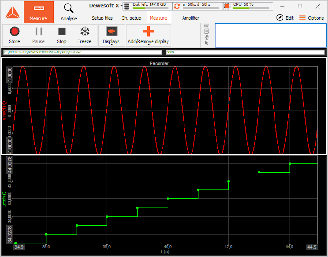
Task: Select the highlighted Measure sub-tab
Action: pos(159,18)
